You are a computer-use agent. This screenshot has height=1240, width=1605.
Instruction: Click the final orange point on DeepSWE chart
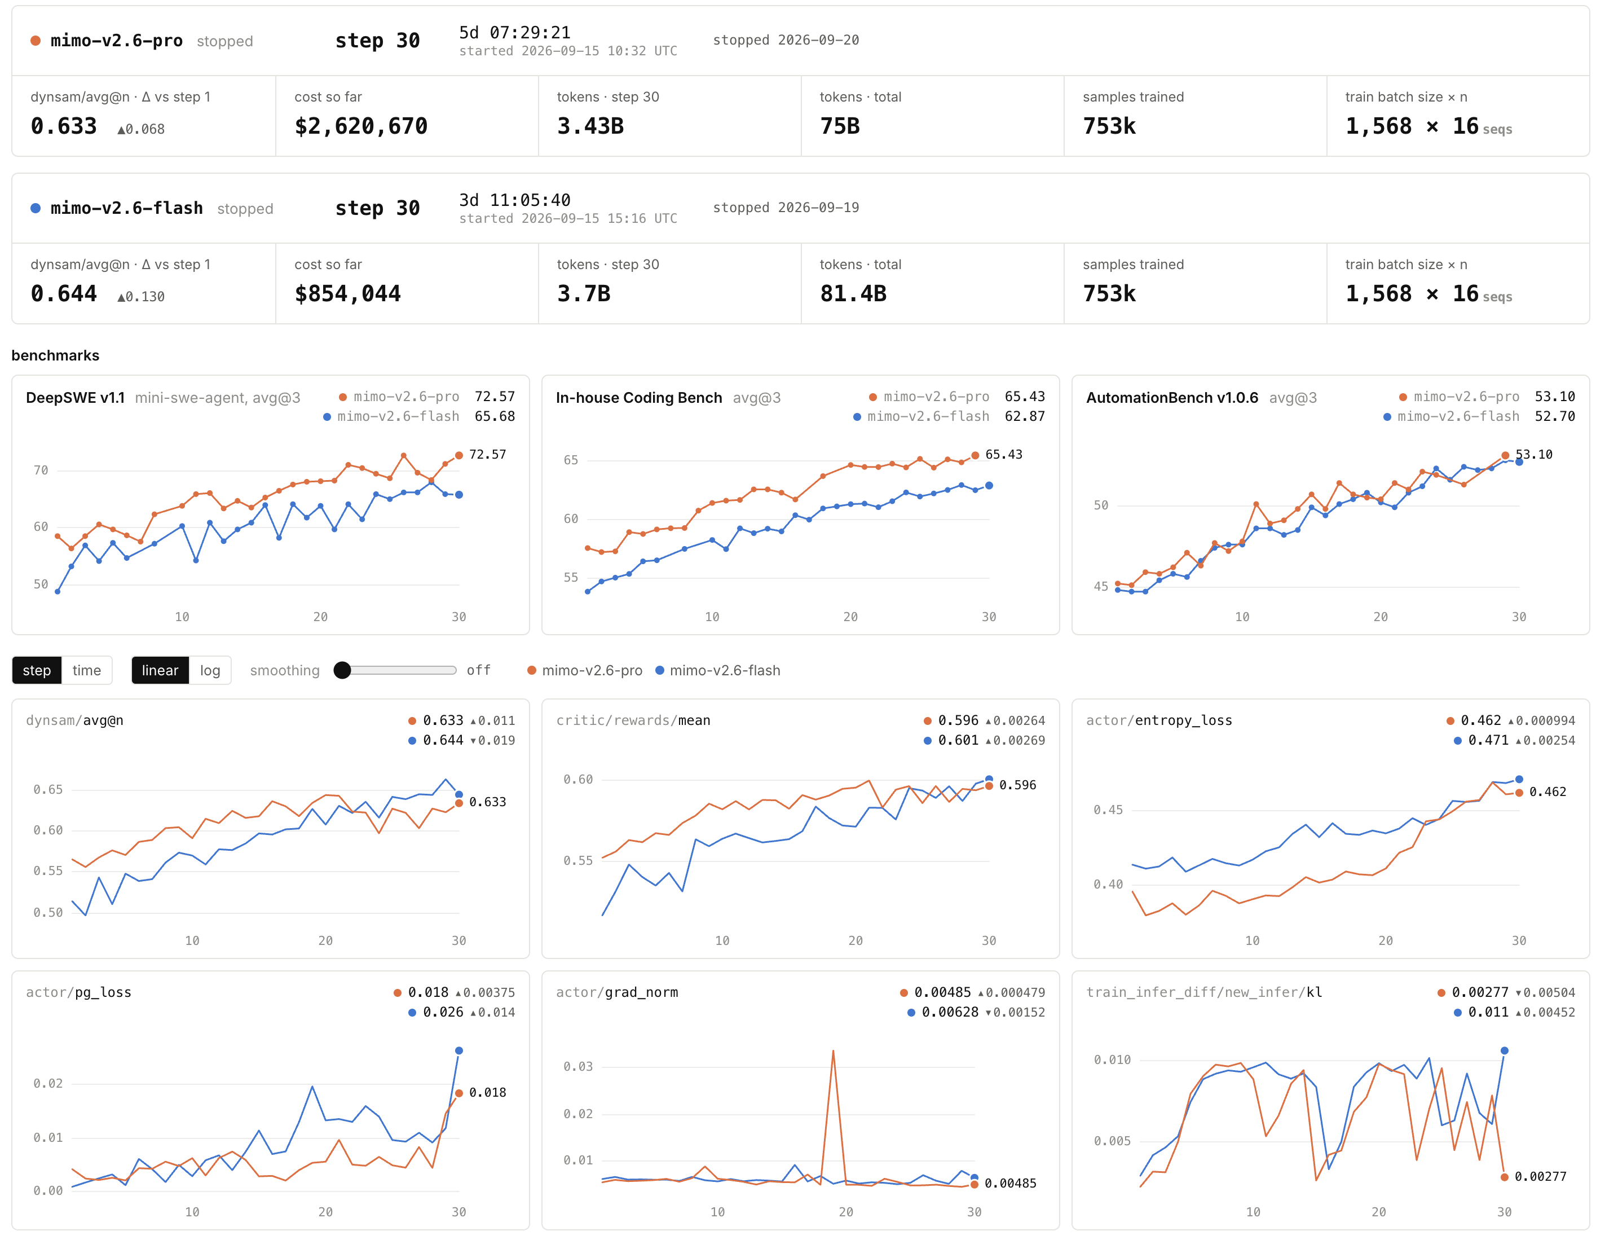(x=458, y=456)
